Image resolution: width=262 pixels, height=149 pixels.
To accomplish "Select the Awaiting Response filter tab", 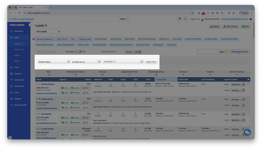I will click(x=45, y=39).
